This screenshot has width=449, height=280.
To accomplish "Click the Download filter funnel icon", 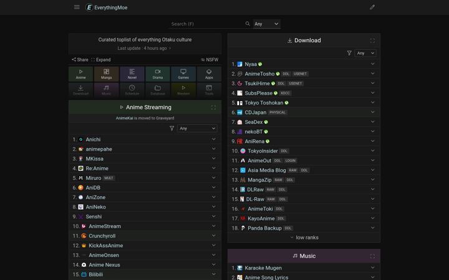I will [349, 53].
